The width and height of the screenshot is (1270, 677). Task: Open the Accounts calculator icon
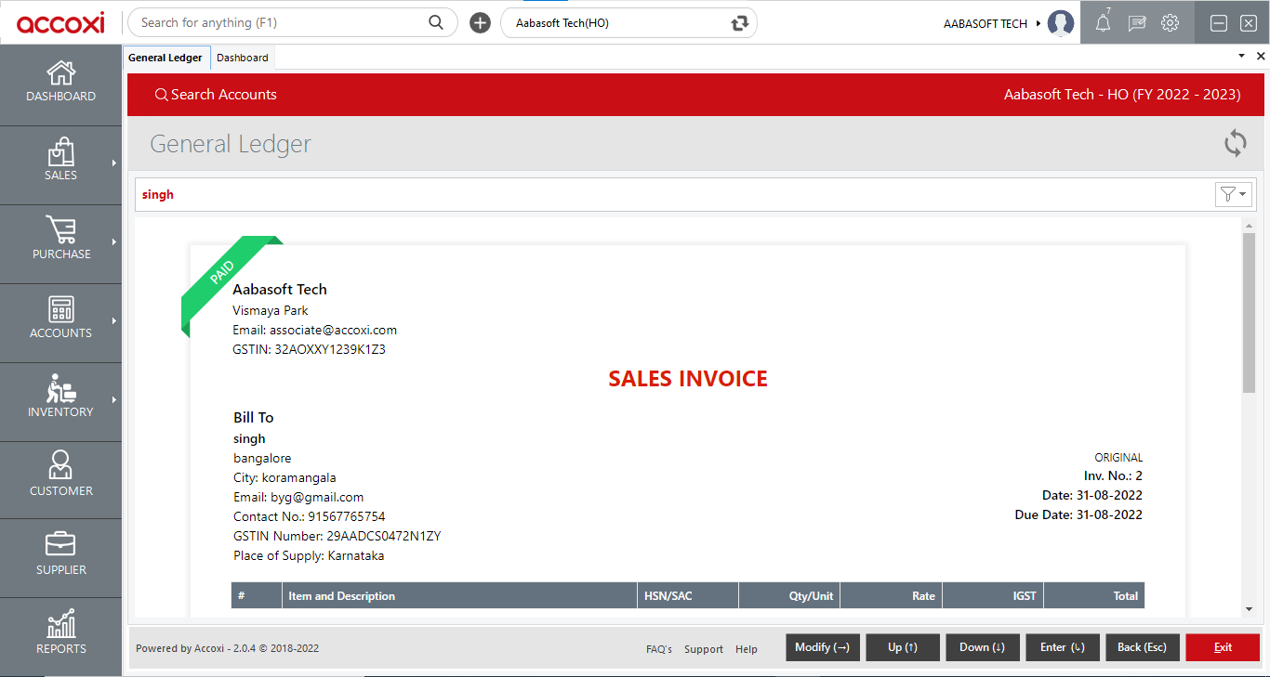click(x=60, y=309)
